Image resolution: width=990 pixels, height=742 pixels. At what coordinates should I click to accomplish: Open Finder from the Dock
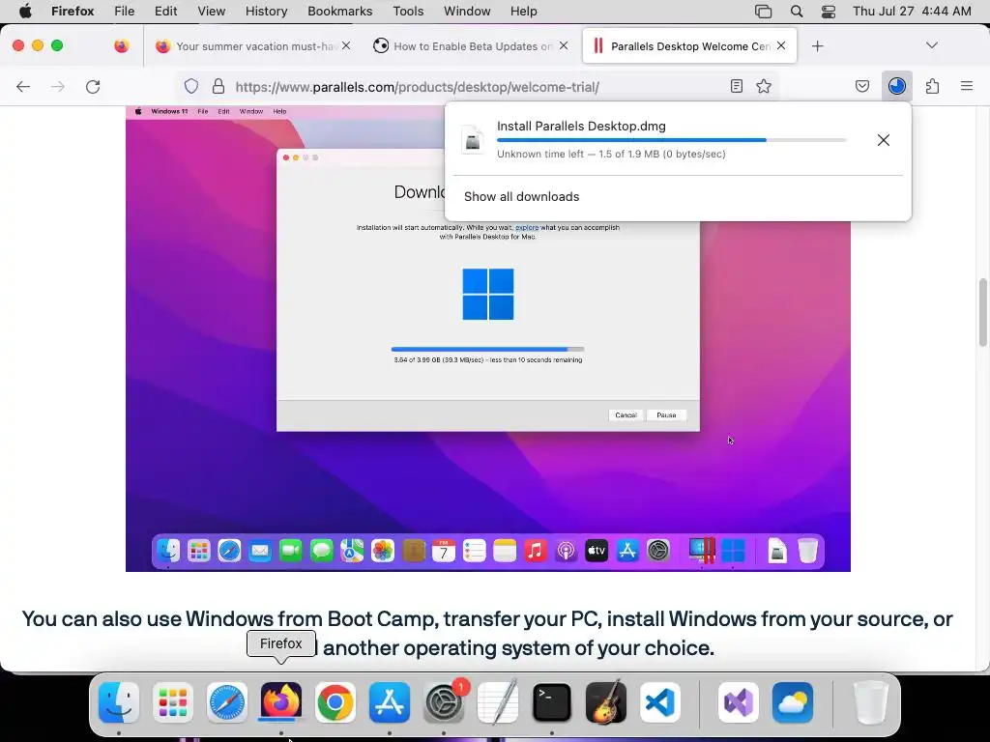coord(119,702)
